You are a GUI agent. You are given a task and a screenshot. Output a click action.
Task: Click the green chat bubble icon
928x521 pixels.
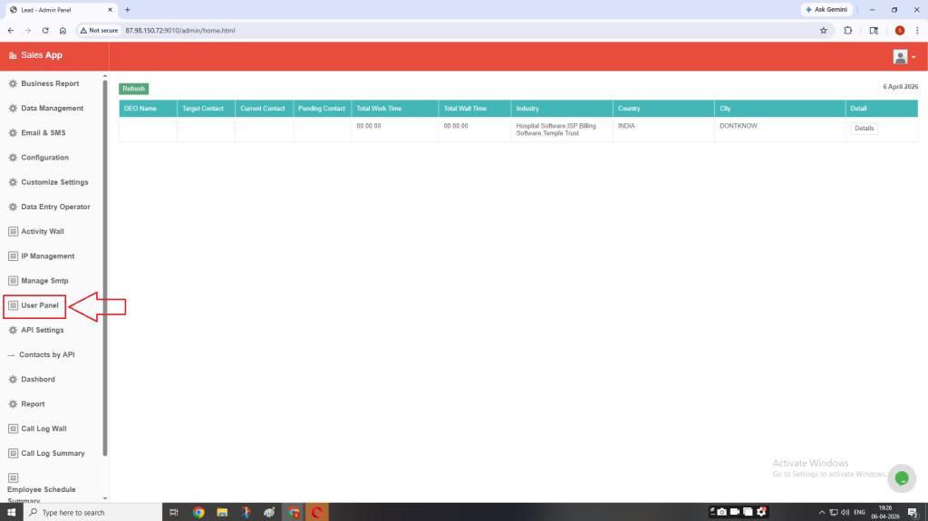coord(901,478)
